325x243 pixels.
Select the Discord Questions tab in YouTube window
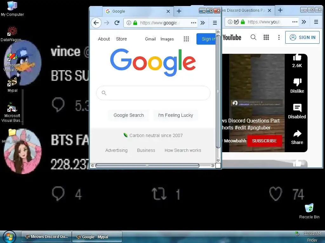coord(243,10)
